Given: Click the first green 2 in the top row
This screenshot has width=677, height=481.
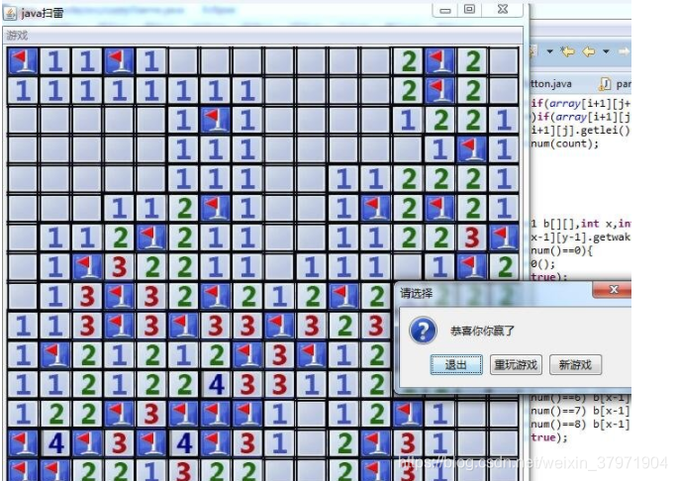Looking at the screenshot, I should click(408, 61).
